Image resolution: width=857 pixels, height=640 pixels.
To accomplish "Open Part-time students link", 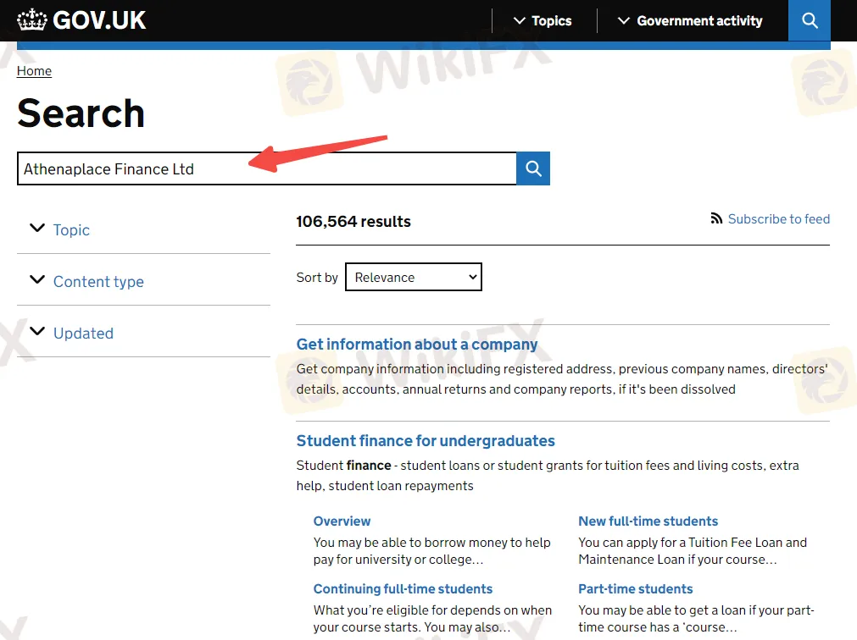I will coord(636,588).
